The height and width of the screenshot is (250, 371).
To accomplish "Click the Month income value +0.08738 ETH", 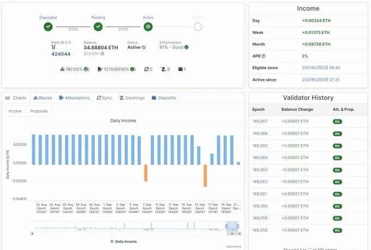I will [316, 44].
